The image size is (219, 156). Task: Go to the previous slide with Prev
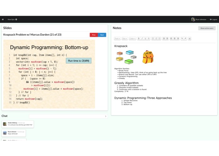94,35
